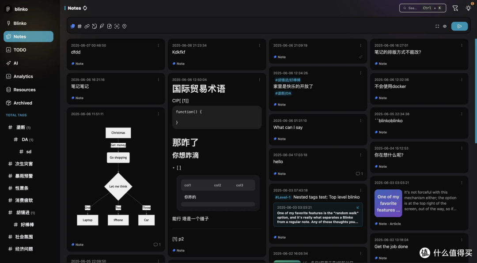Image resolution: width=477 pixels, height=263 pixels.
Task: Open the three-dot menu on the 国际贸易术语 note
Action: 259,80
